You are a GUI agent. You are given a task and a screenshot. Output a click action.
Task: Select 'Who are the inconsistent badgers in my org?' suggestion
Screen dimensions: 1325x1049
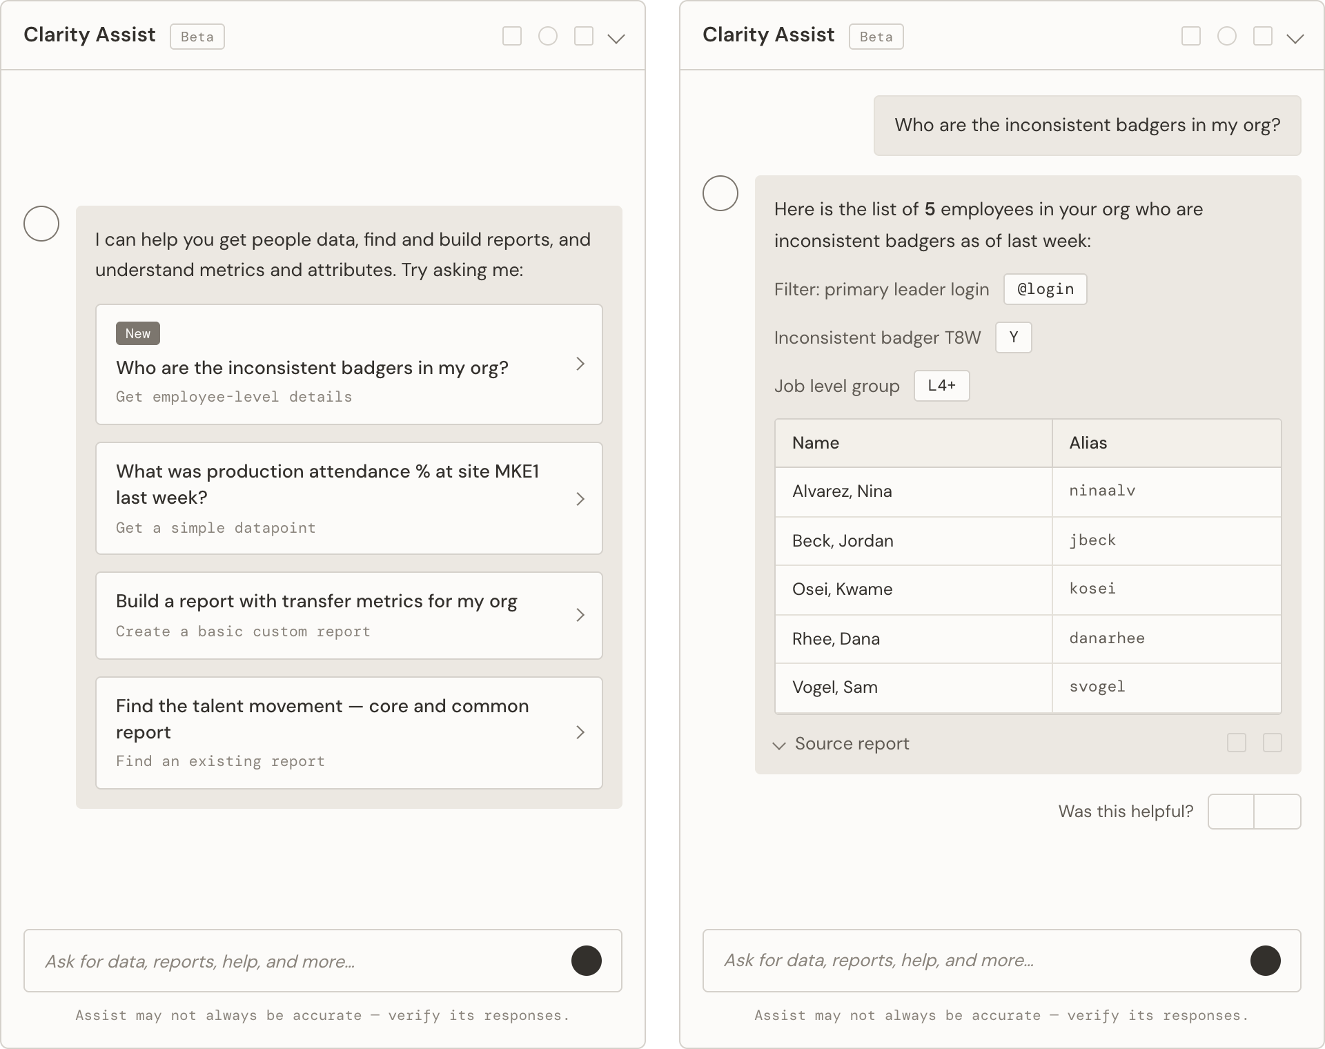(349, 364)
